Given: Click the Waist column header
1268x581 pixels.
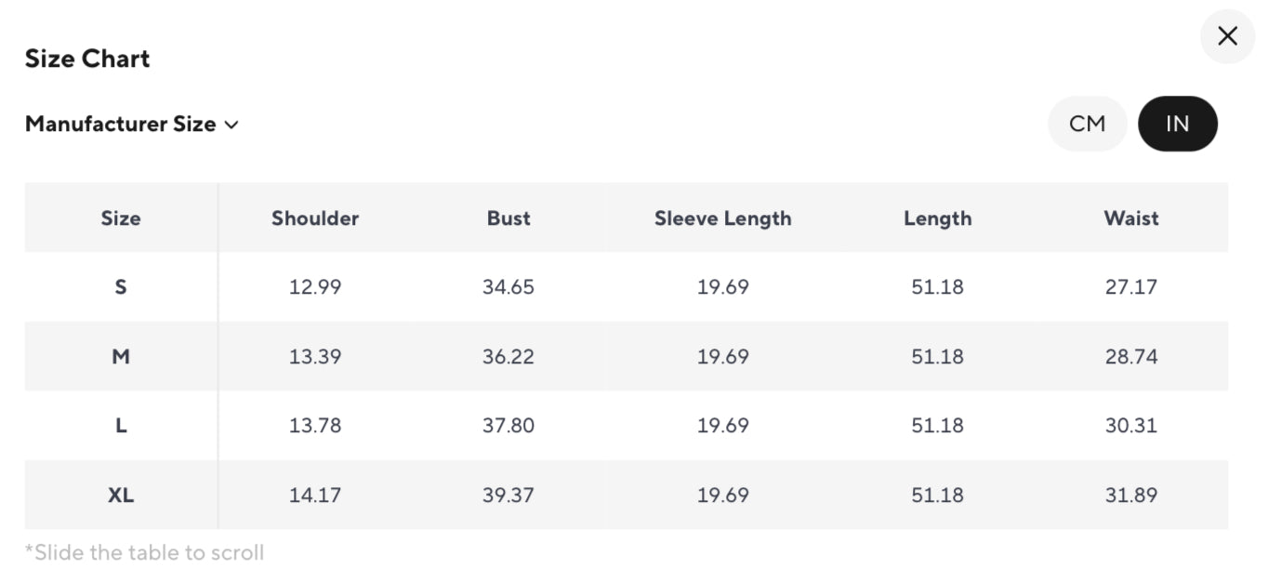Looking at the screenshot, I should 1131,218.
